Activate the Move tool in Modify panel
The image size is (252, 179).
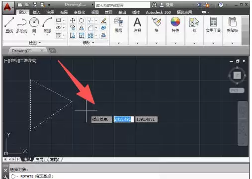click(73, 20)
